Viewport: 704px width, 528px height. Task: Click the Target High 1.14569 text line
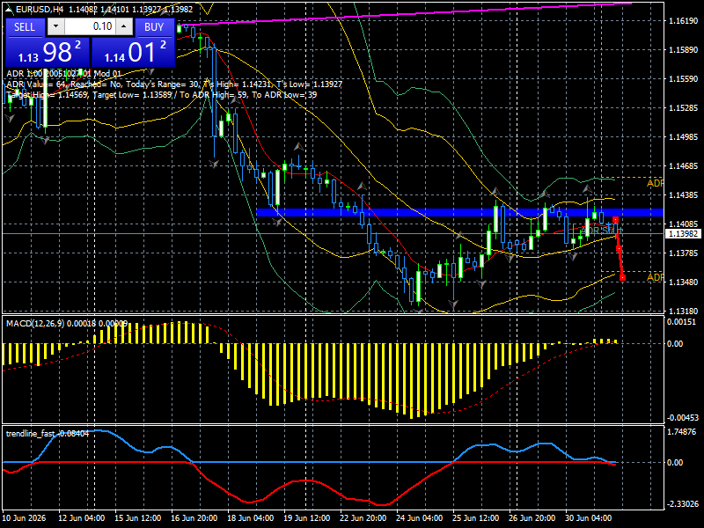(x=162, y=95)
